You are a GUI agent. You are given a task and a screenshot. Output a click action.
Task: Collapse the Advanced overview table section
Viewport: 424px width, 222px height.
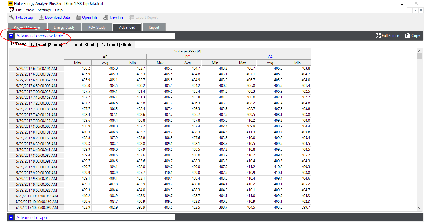[x=11, y=36]
